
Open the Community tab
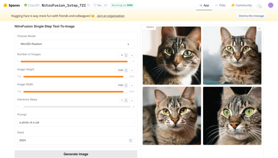click(242, 5)
